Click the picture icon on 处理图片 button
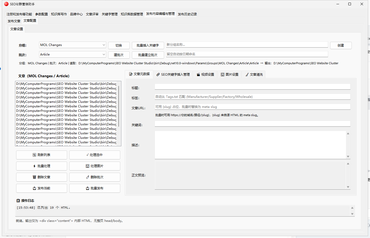This screenshot has width=370, height=238. pos(87,166)
